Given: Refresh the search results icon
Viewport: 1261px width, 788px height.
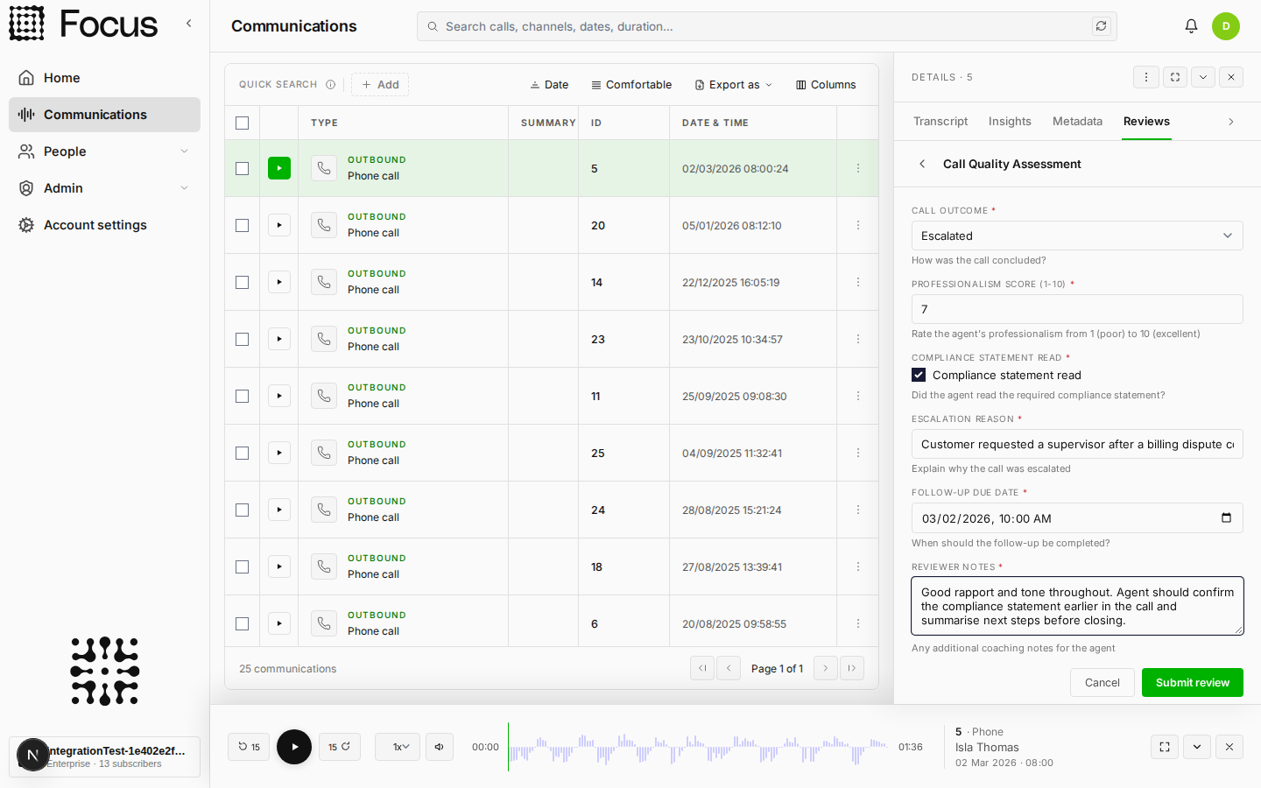Looking at the screenshot, I should tap(1102, 26).
